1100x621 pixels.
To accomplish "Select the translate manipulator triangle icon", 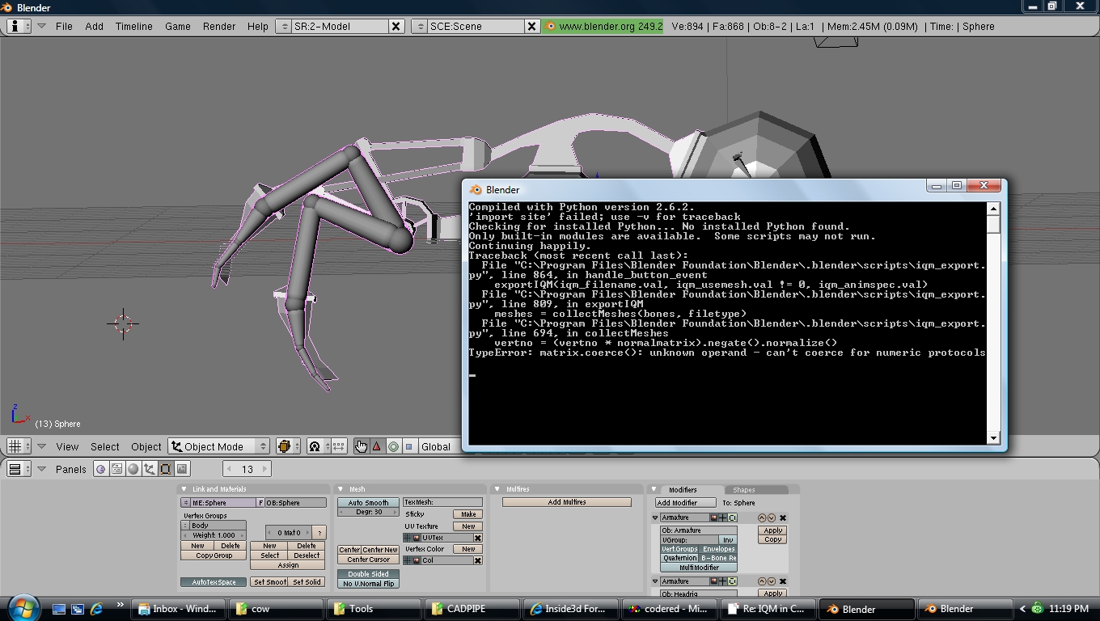I will click(377, 446).
